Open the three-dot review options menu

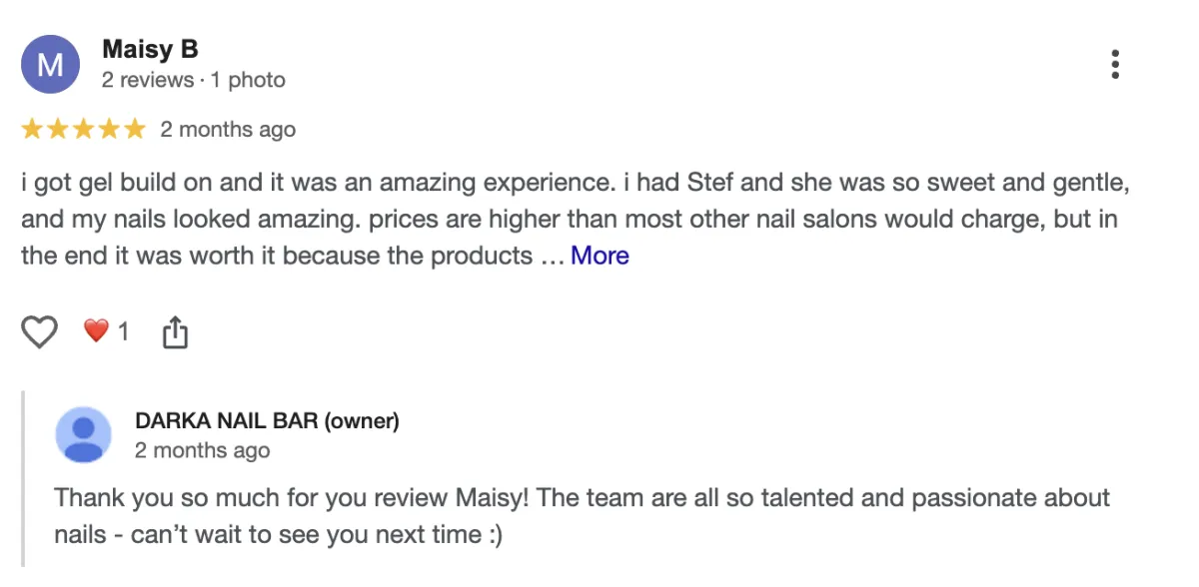[x=1115, y=64]
